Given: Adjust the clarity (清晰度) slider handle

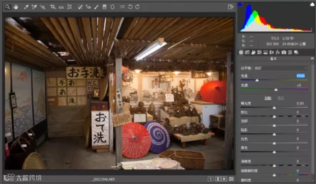Looking at the screenshot, I should pos(274,166).
